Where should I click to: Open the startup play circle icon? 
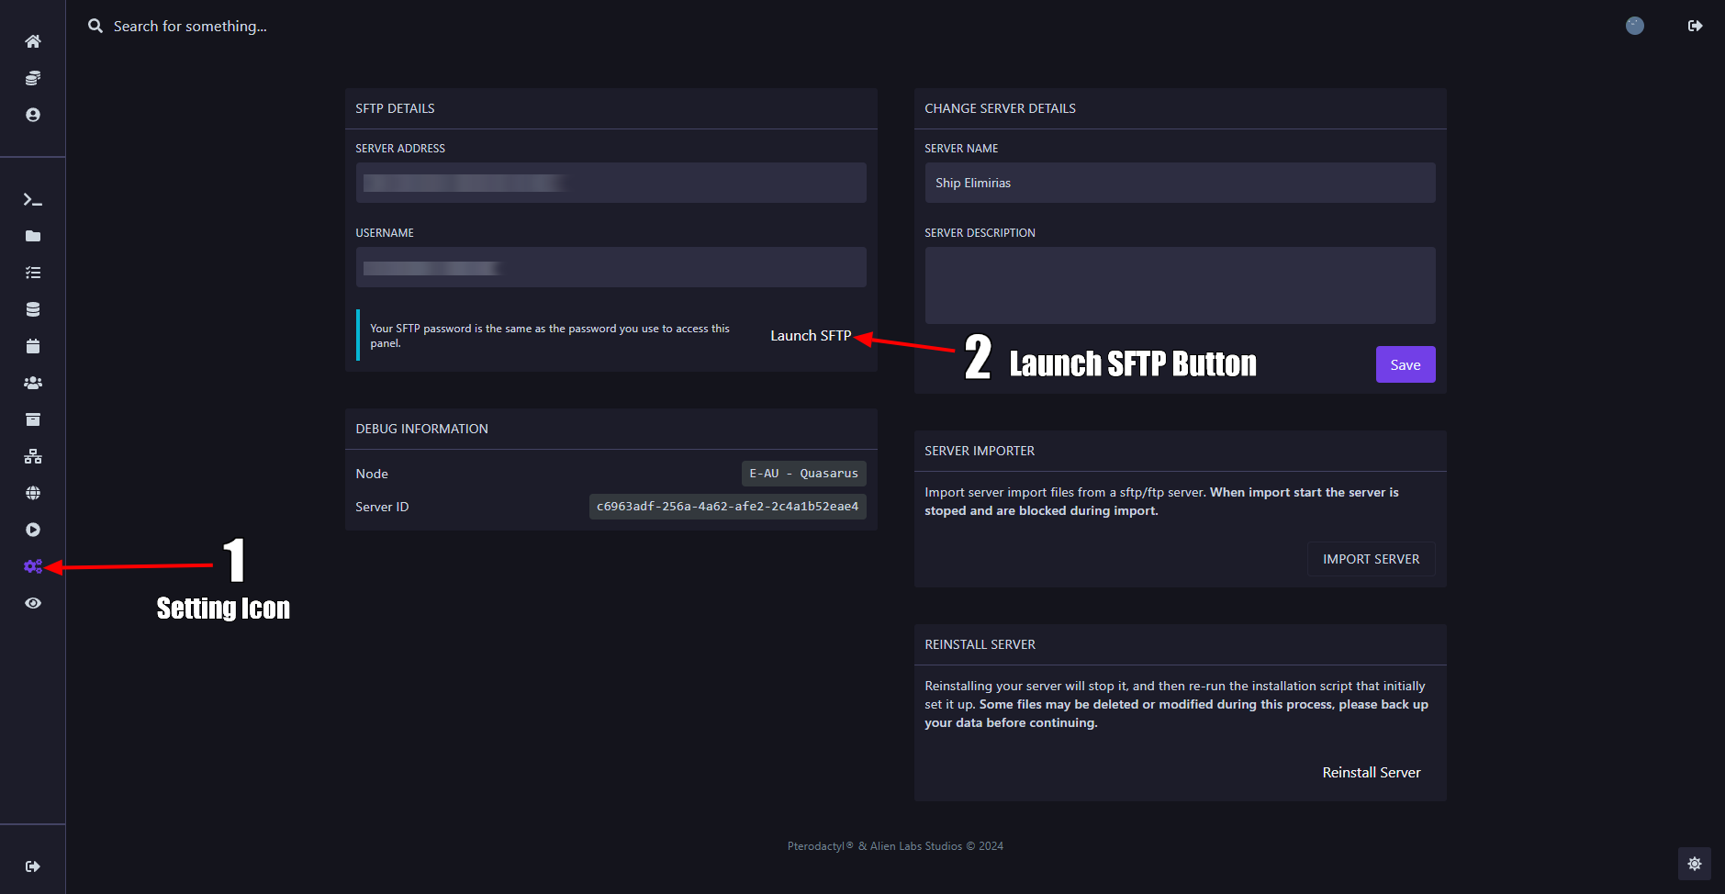[33, 530]
